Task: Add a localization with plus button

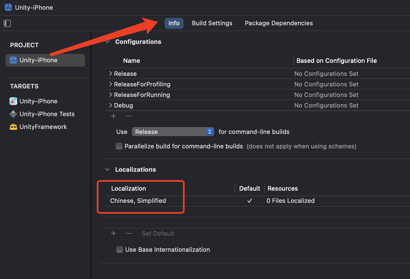Action: pyautogui.click(x=113, y=233)
